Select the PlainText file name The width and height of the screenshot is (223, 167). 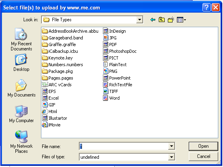[118, 65]
